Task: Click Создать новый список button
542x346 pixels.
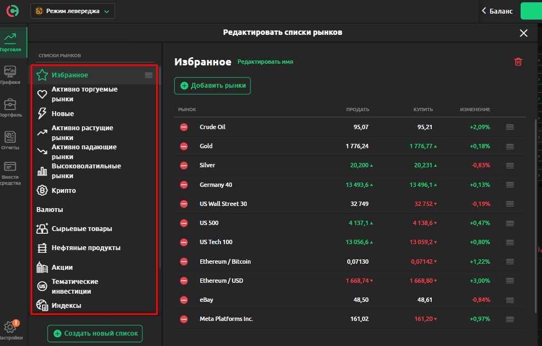Action: tap(95, 333)
